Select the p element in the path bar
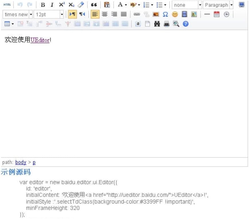 coord(34,162)
